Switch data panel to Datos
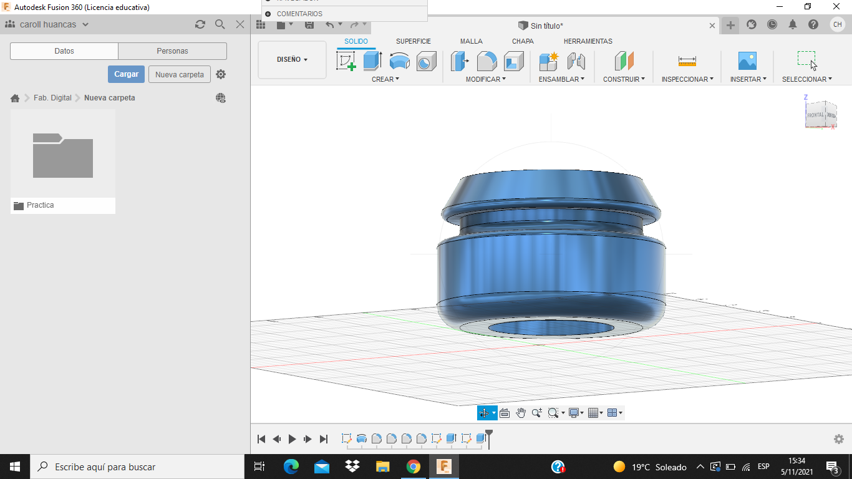 [64, 51]
